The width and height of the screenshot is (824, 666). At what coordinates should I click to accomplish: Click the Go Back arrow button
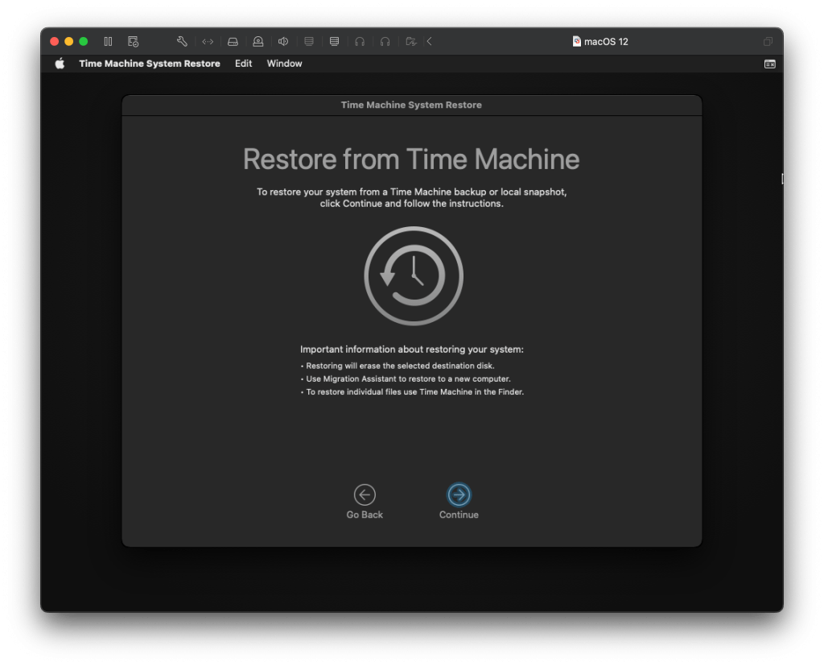(365, 494)
